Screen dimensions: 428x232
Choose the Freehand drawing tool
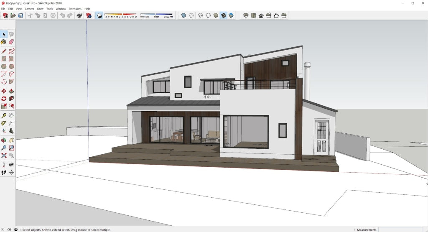pyautogui.click(x=11, y=51)
